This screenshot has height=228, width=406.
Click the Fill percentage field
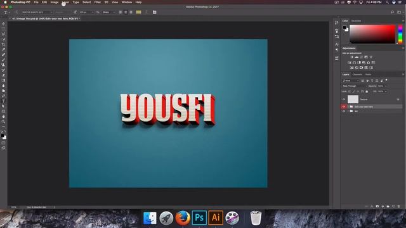point(381,91)
